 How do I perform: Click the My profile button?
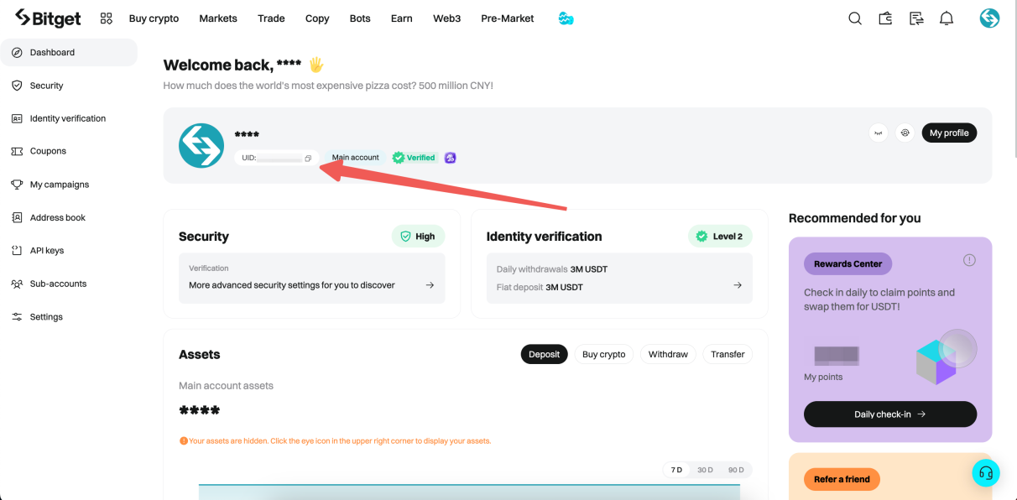[x=949, y=133]
